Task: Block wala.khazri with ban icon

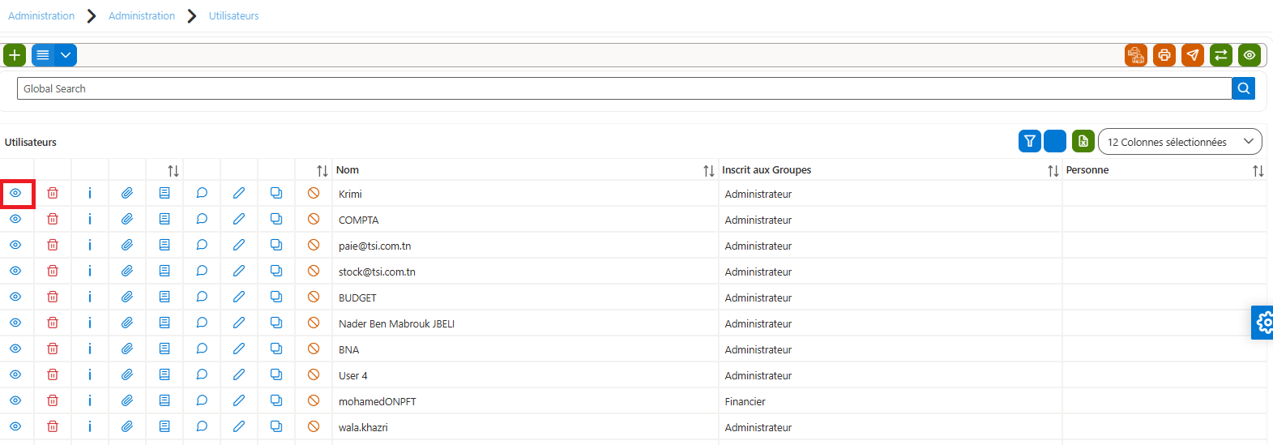Action: coord(314,426)
